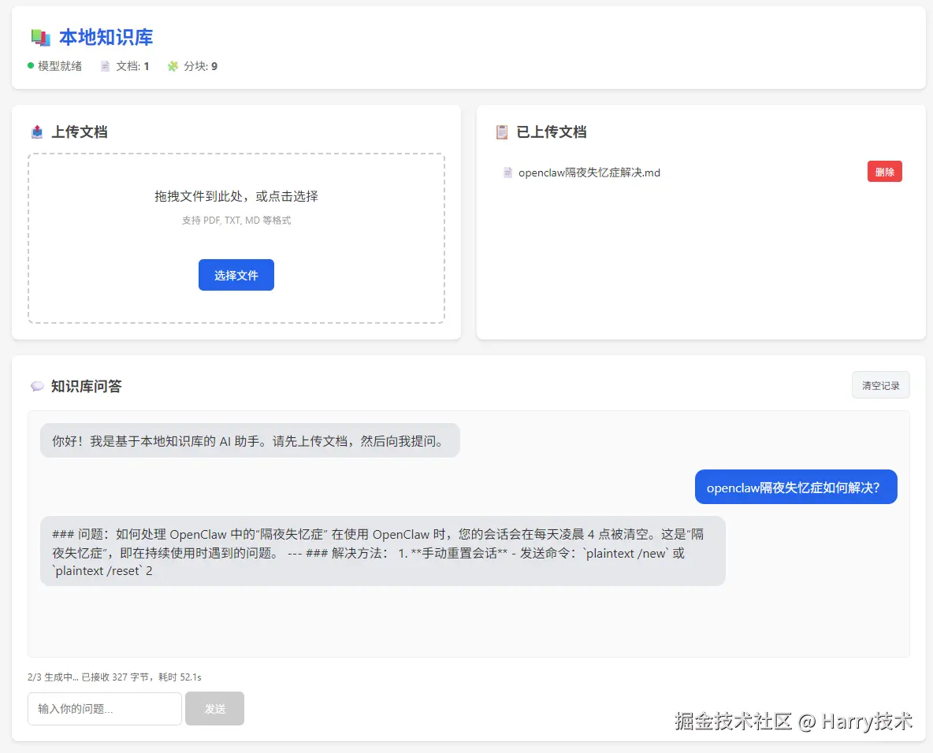Click the 文档: 1 counter text
Image resolution: width=933 pixels, height=753 pixels.
(132, 66)
